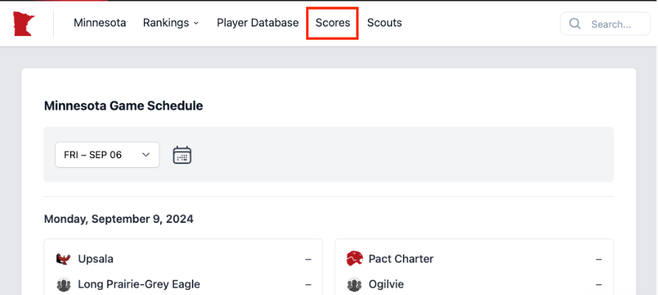Click the Rankings menu label

click(166, 23)
